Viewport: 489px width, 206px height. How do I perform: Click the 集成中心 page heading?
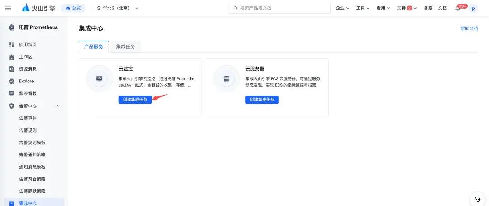point(91,28)
